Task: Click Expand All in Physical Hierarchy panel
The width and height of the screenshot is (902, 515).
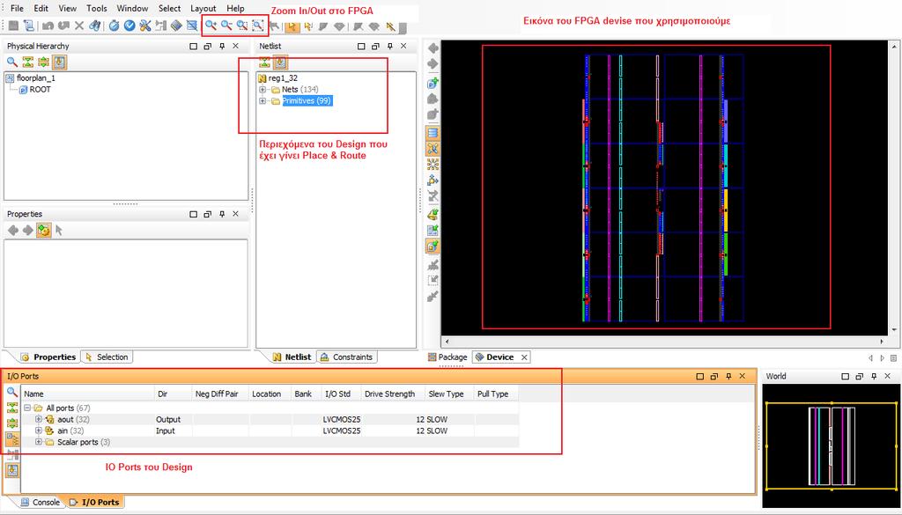Action: 43,62
